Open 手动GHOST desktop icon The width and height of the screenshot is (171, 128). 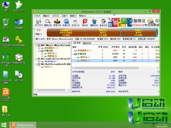(x=19, y=6)
